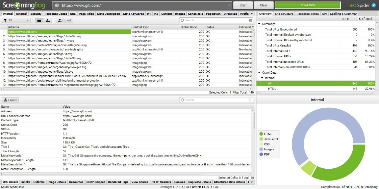Click the HTML legend color swatch

click(261, 134)
